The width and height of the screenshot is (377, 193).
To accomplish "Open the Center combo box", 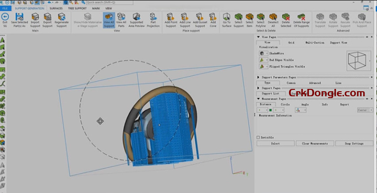I will coord(365,110).
